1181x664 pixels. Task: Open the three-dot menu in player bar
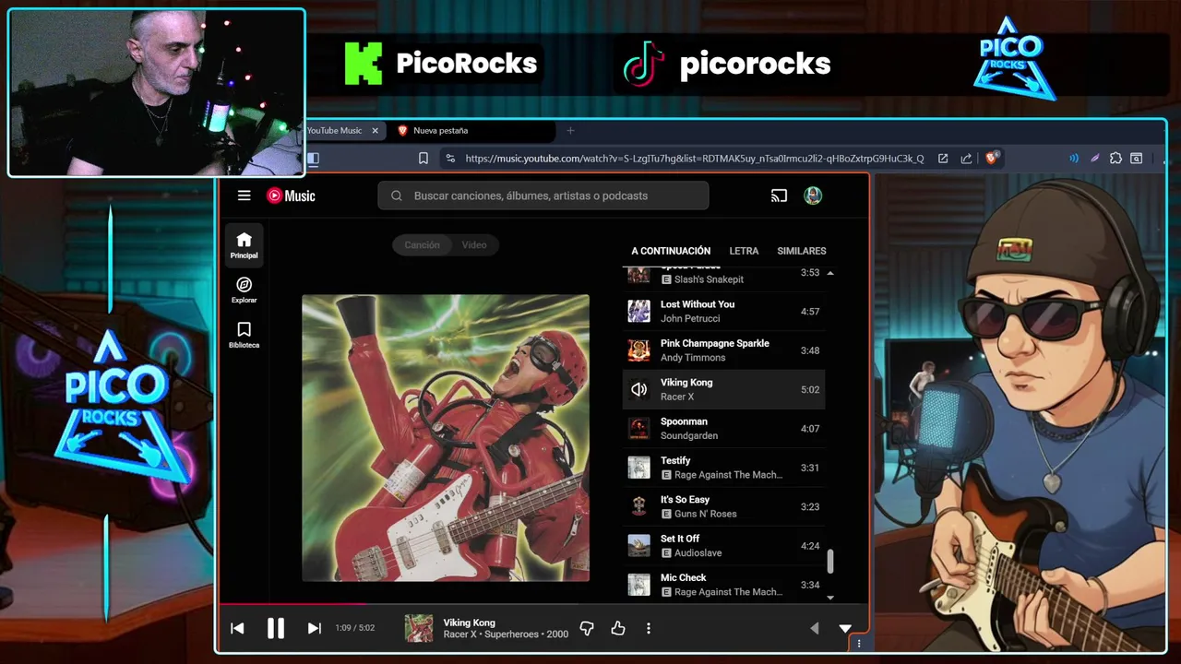pos(649,628)
